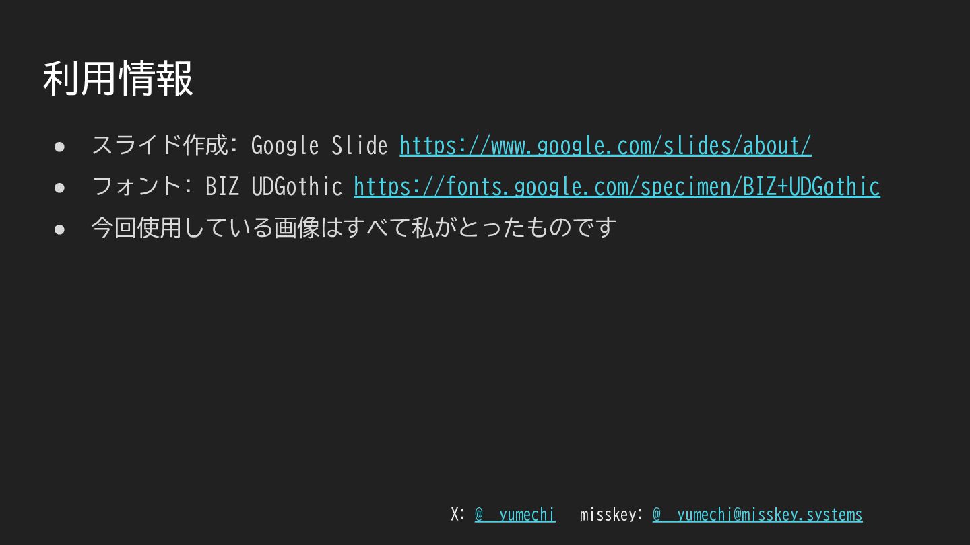Click the word 画像 in third bullet
Screen dimensions: 970x545
[296, 227]
